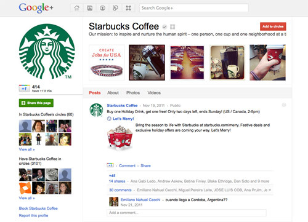
Task: Expand comments with the down arrow
Action: [x=270, y=190]
